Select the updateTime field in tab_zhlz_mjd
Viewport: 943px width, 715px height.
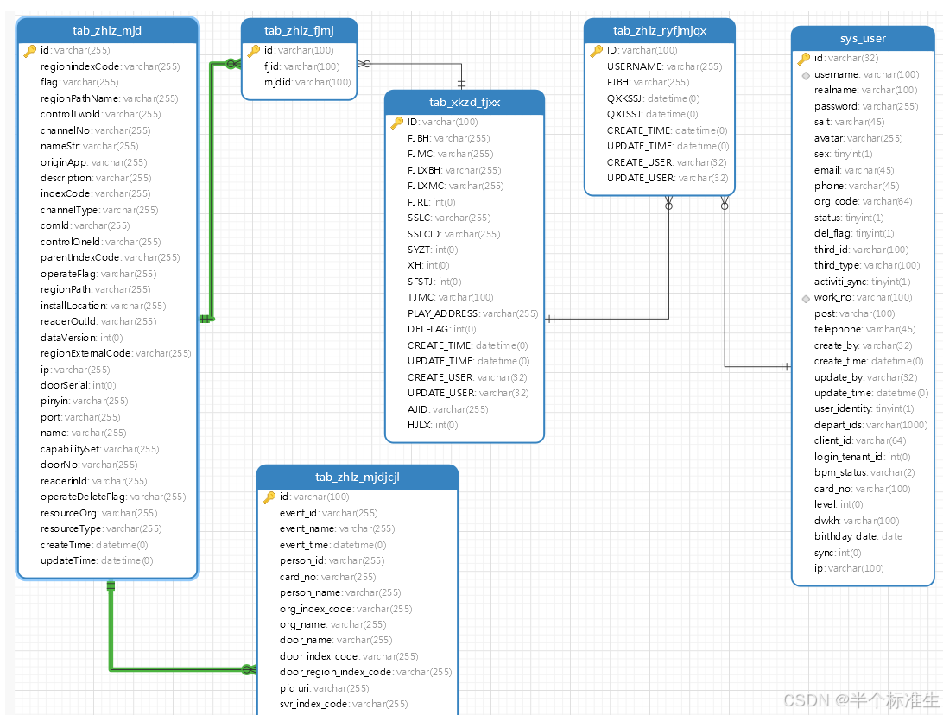click(97, 560)
